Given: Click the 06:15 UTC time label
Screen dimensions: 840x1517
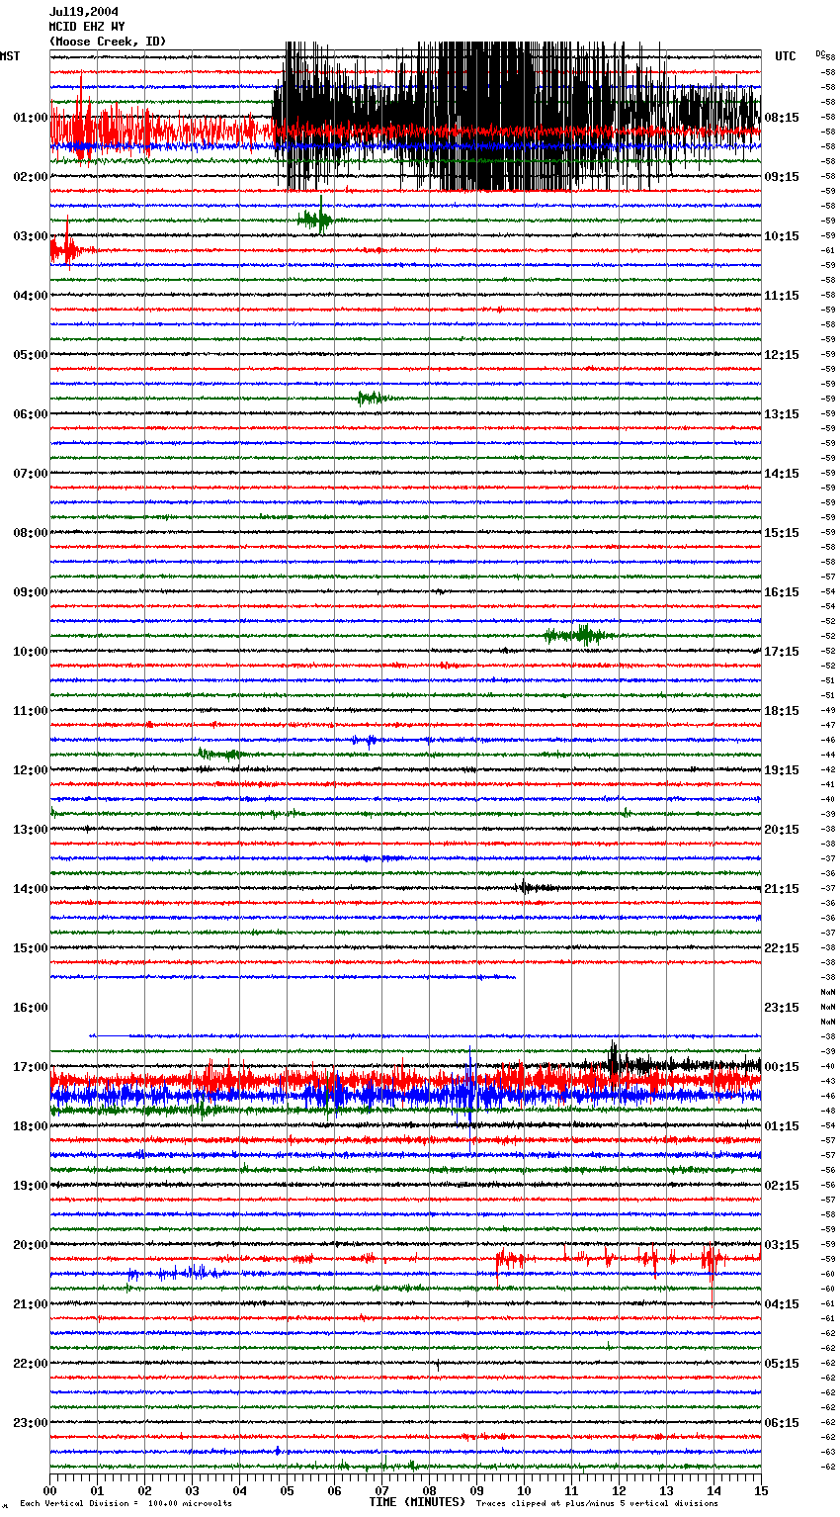Looking at the screenshot, I should (782, 1422).
